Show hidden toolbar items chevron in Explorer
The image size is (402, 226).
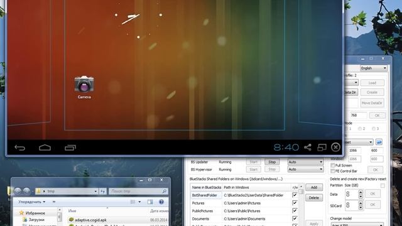click(x=54, y=202)
